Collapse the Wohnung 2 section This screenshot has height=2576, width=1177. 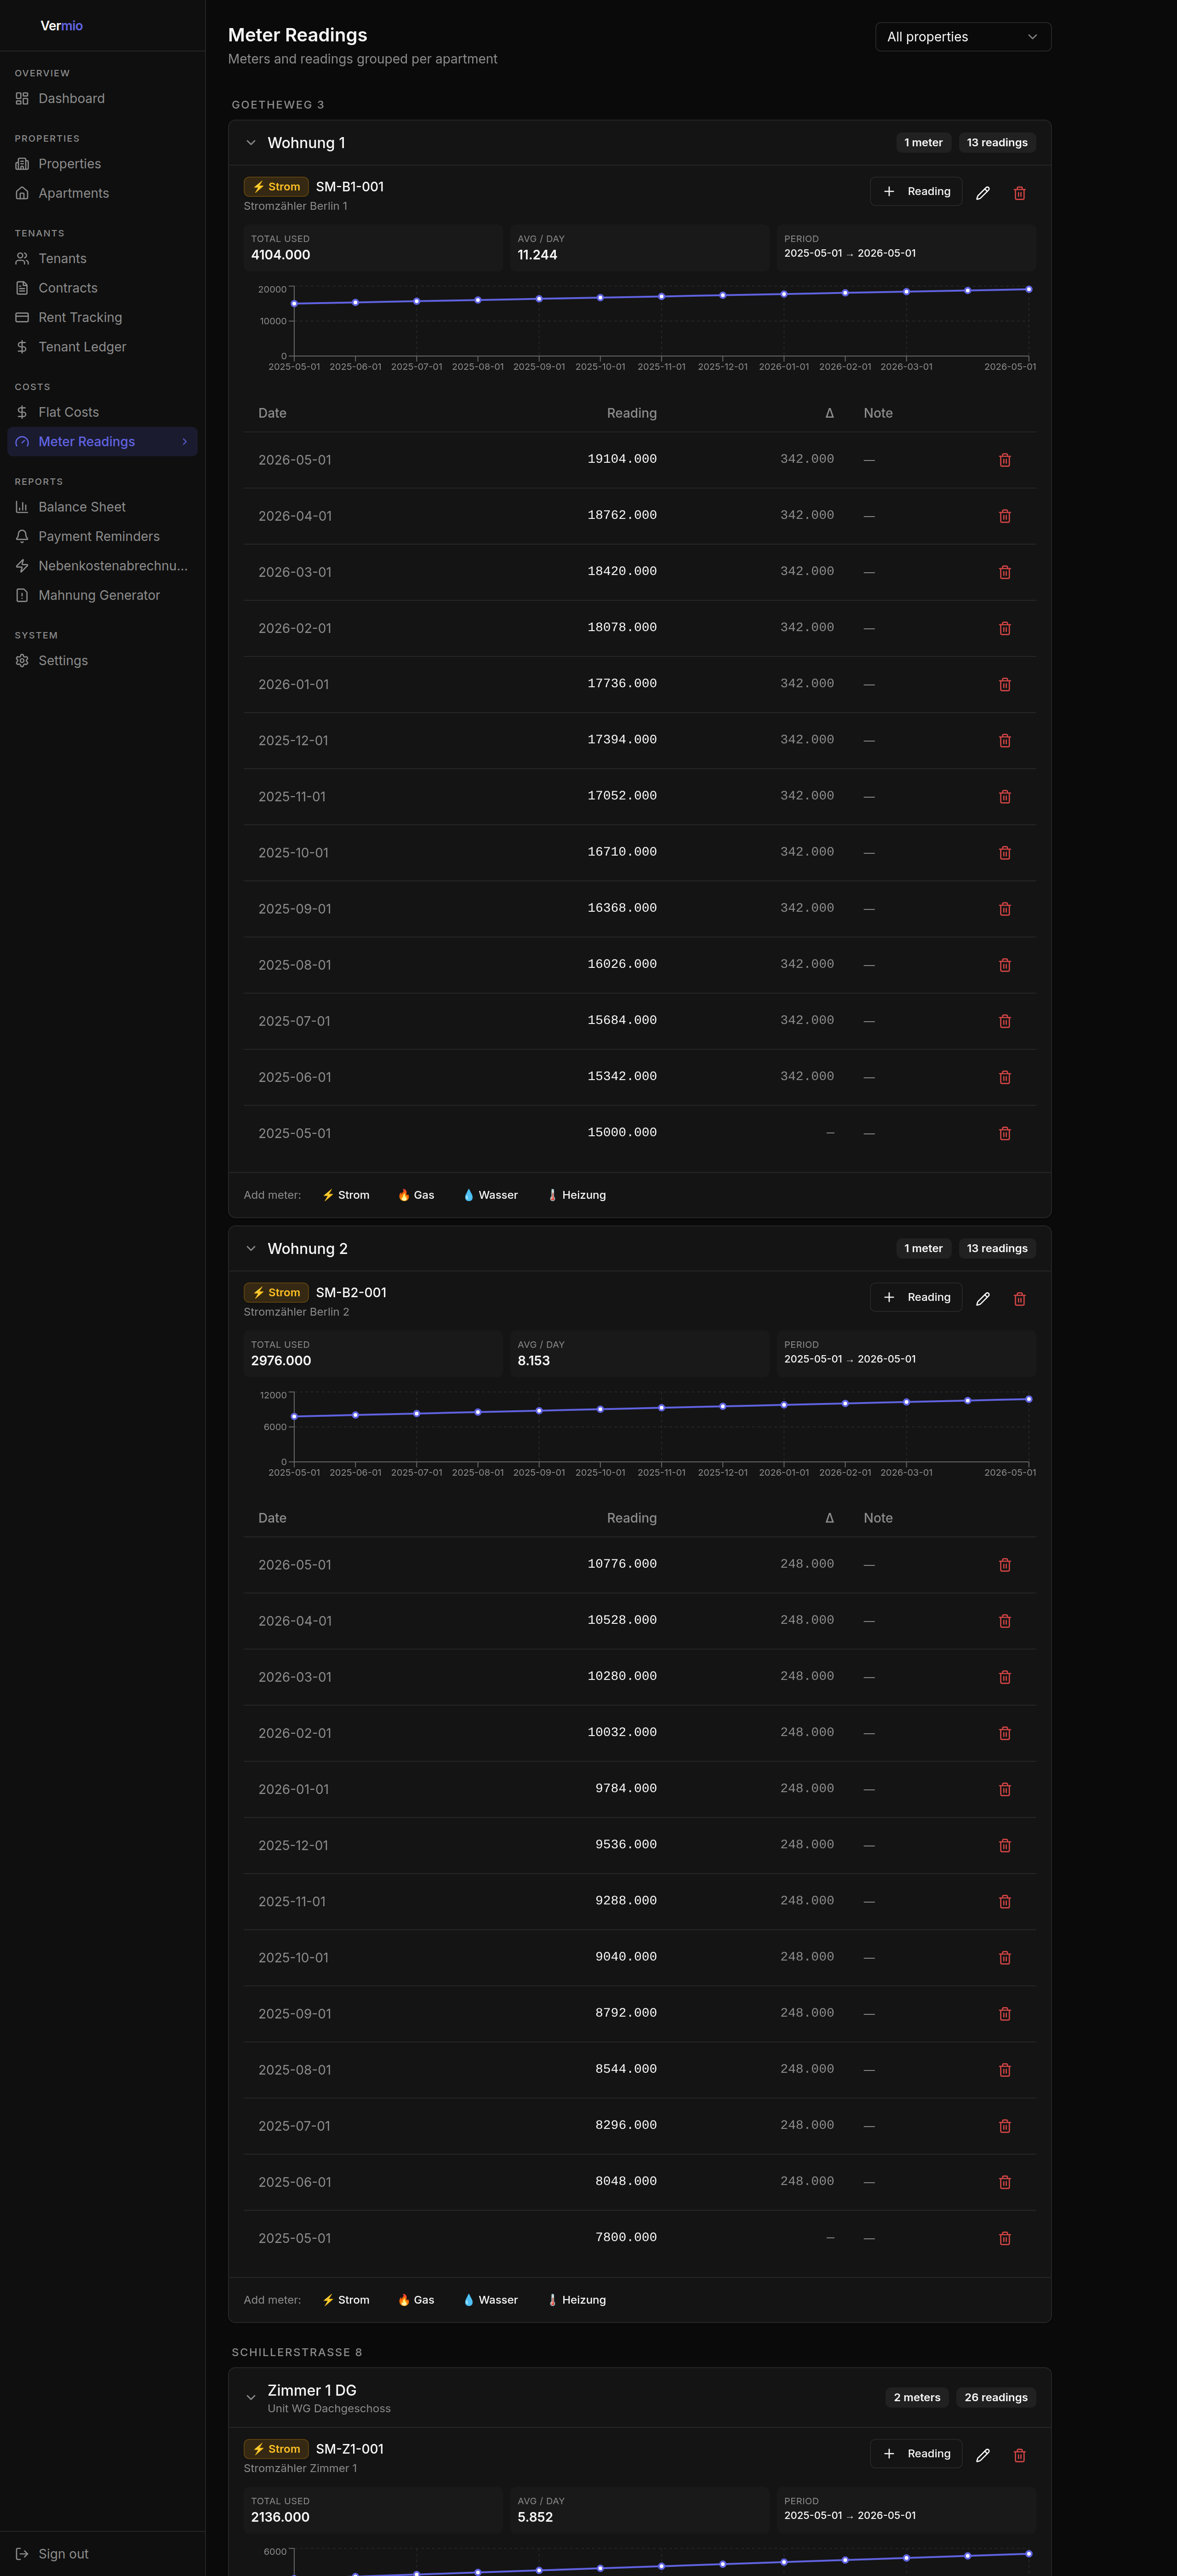pyautogui.click(x=251, y=1248)
